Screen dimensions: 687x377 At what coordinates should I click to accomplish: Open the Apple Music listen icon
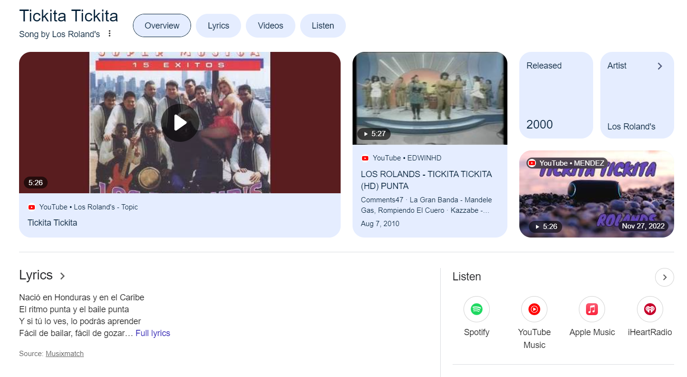click(x=592, y=309)
